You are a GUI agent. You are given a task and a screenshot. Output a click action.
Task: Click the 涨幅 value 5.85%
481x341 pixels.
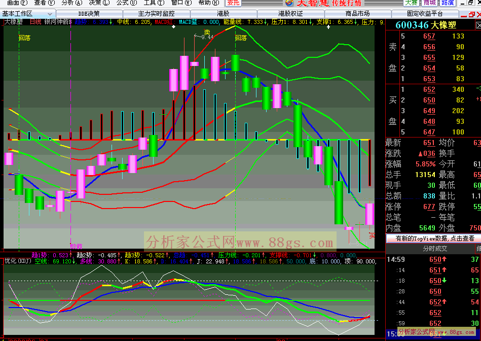[425, 164]
